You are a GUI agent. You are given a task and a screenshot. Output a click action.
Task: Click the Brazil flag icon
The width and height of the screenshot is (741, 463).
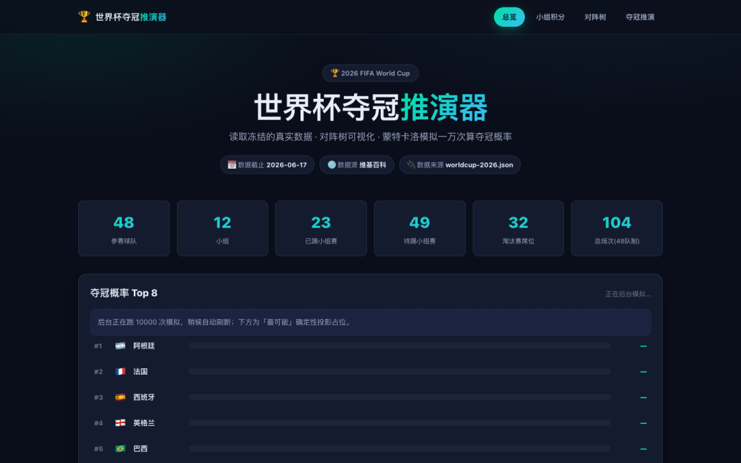[x=120, y=449]
